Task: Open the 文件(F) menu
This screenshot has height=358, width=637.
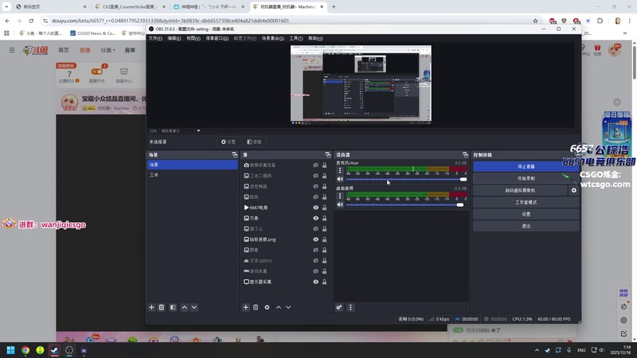Action: coord(155,38)
